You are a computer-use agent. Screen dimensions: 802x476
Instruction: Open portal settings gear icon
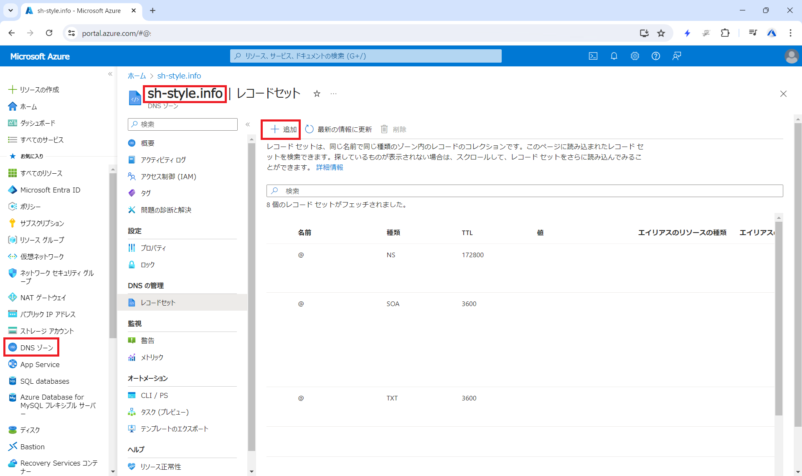pos(634,56)
